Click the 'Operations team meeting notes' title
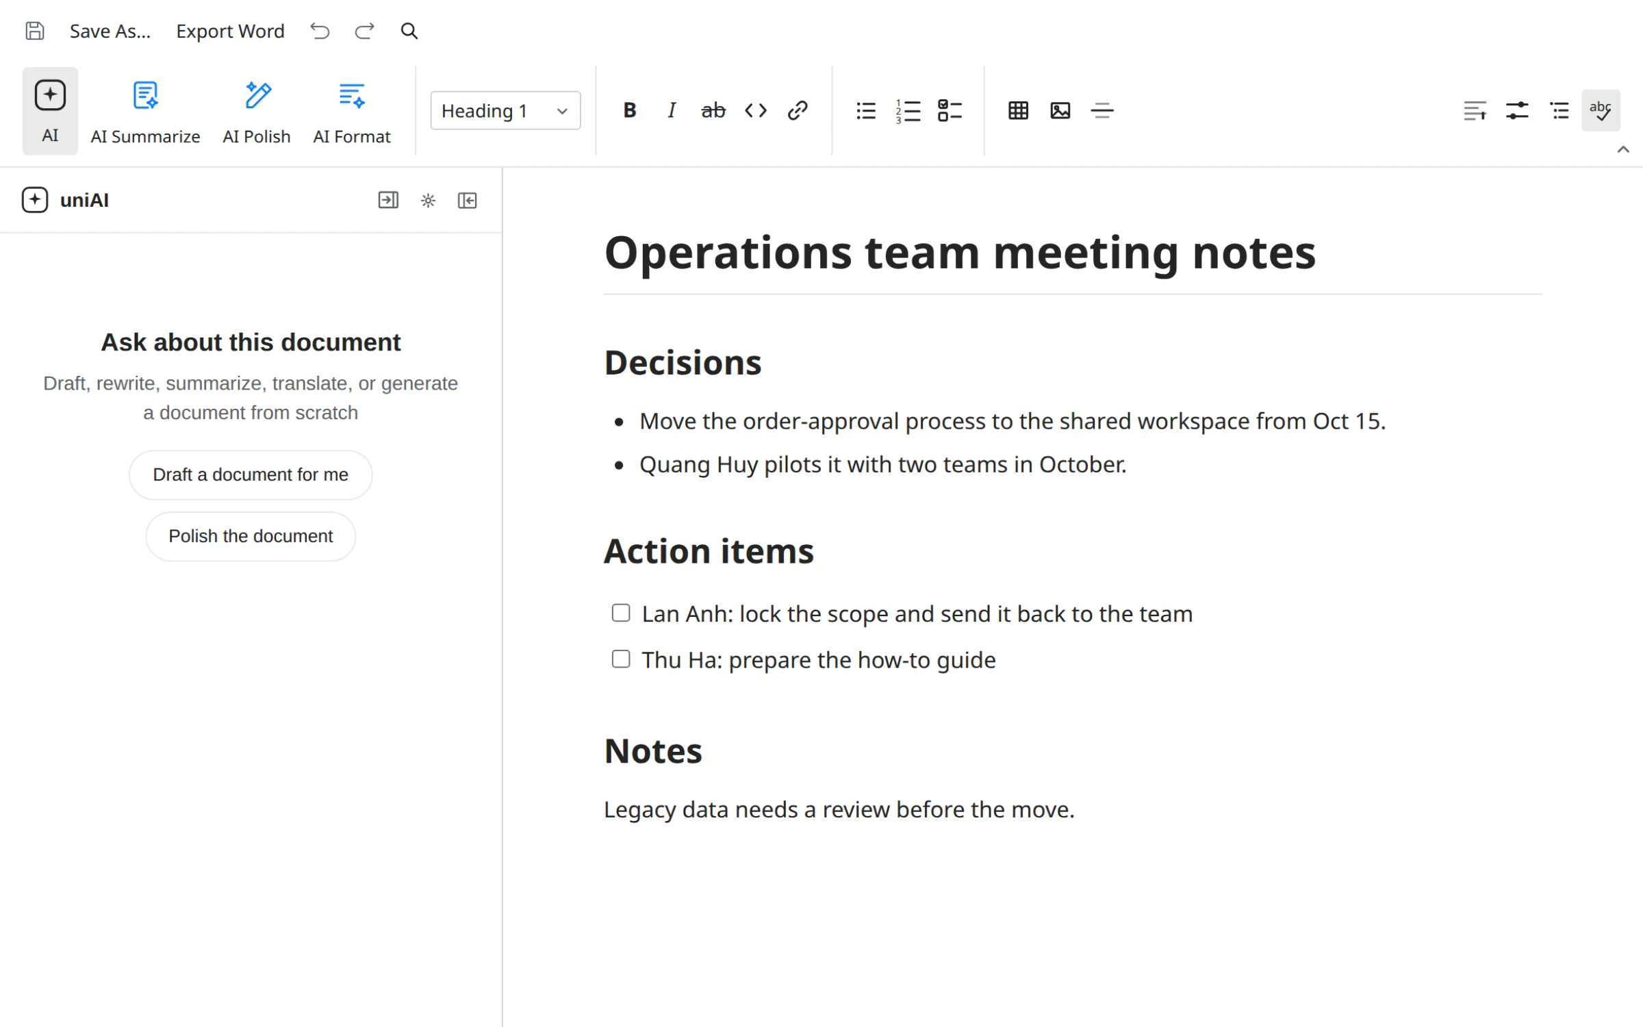The width and height of the screenshot is (1643, 1027). coord(960,253)
